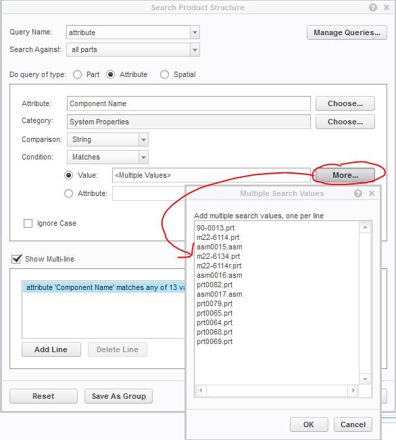Select the Attribute query type radio button
This screenshot has width=396, height=440.
110,74
